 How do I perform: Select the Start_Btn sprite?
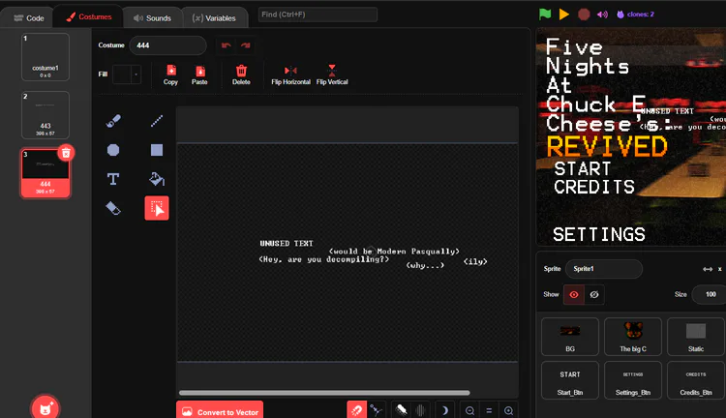tap(570, 380)
